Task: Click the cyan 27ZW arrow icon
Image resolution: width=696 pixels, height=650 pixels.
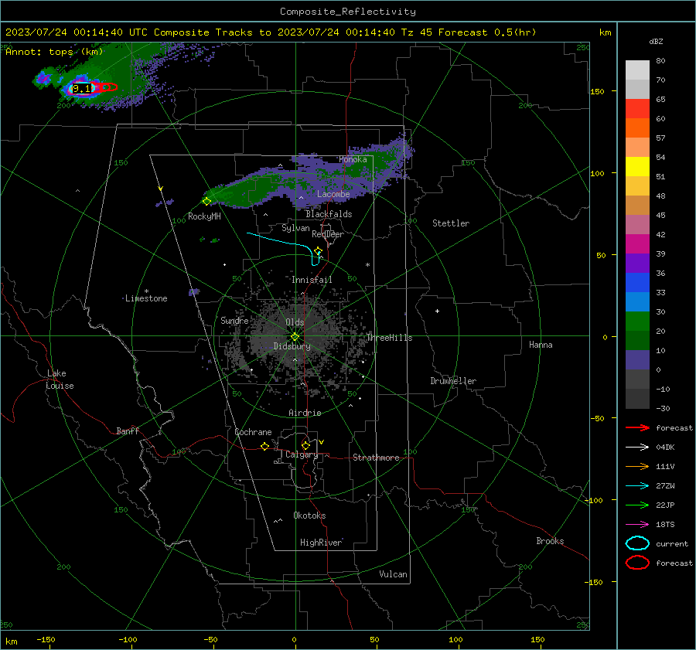Action: click(637, 486)
